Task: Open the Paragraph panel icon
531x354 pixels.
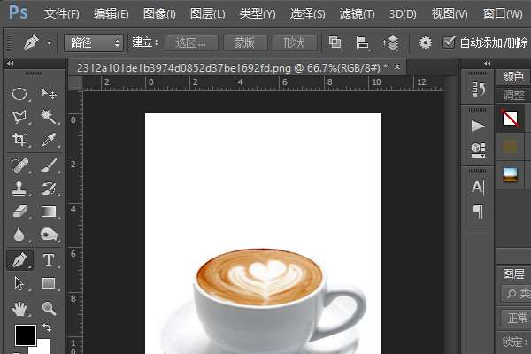Action: [x=478, y=212]
